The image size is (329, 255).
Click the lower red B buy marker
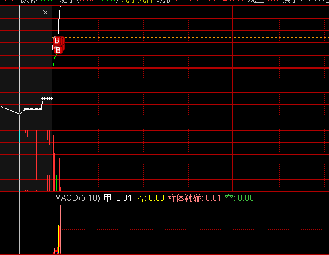58,50
